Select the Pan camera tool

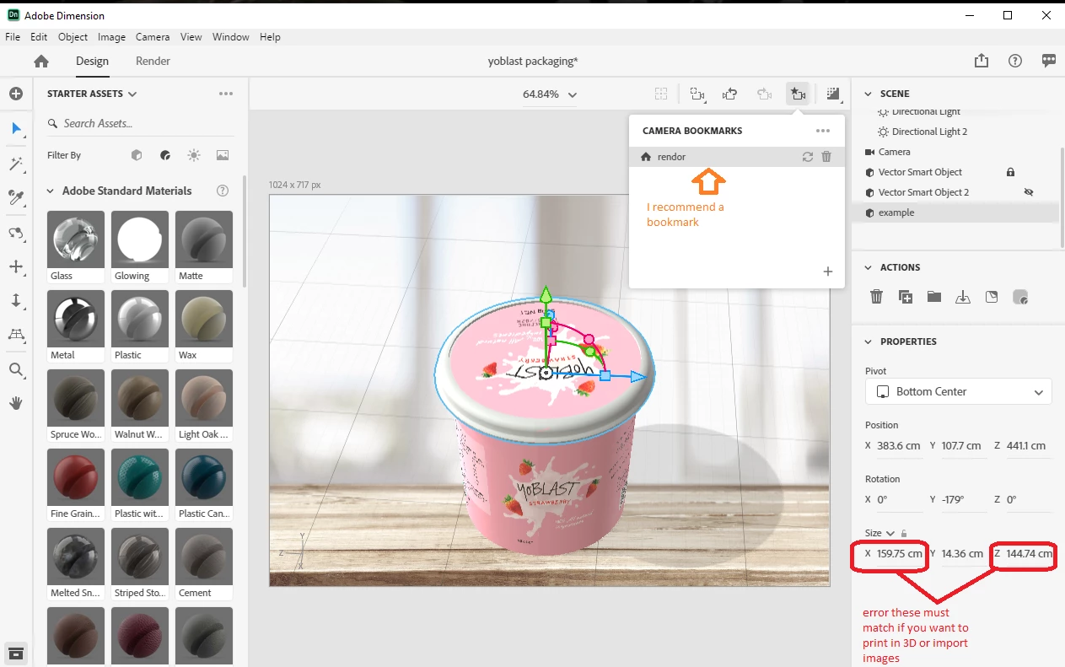pyautogui.click(x=16, y=266)
